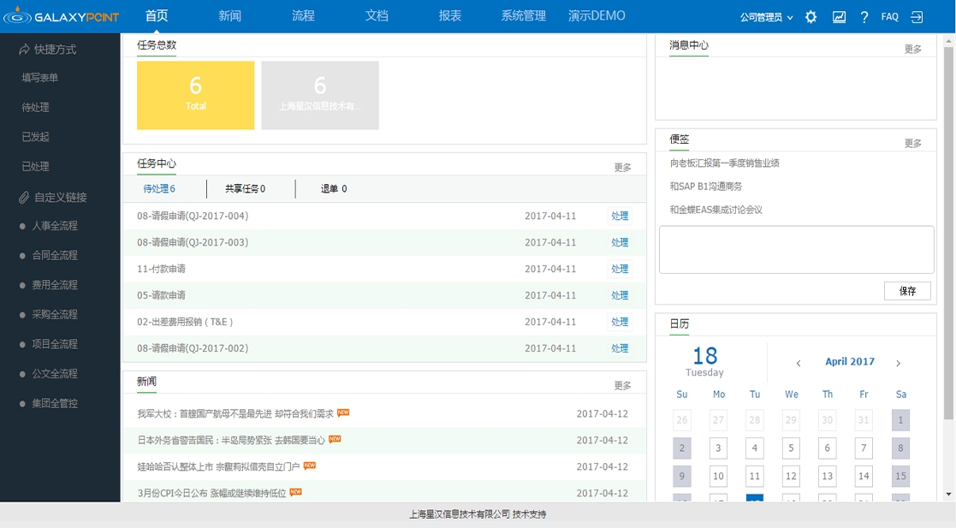Click 更多 in the 新闻 panel
Image resolution: width=956 pixels, height=528 pixels.
click(622, 385)
